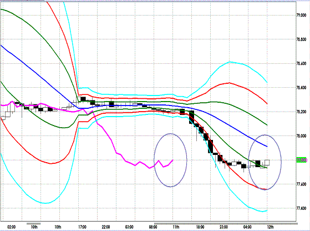310x231 pixels.
Task: Click the 04:00 time axis label
Action: pos(247,227)
